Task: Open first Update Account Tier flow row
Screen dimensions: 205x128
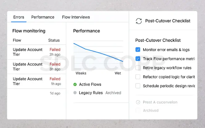Action: [x=27, y=52]
